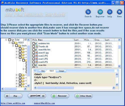This screenshot has height=106, width=125.
Task: Click the Recover button
Action: coord(60,96)
